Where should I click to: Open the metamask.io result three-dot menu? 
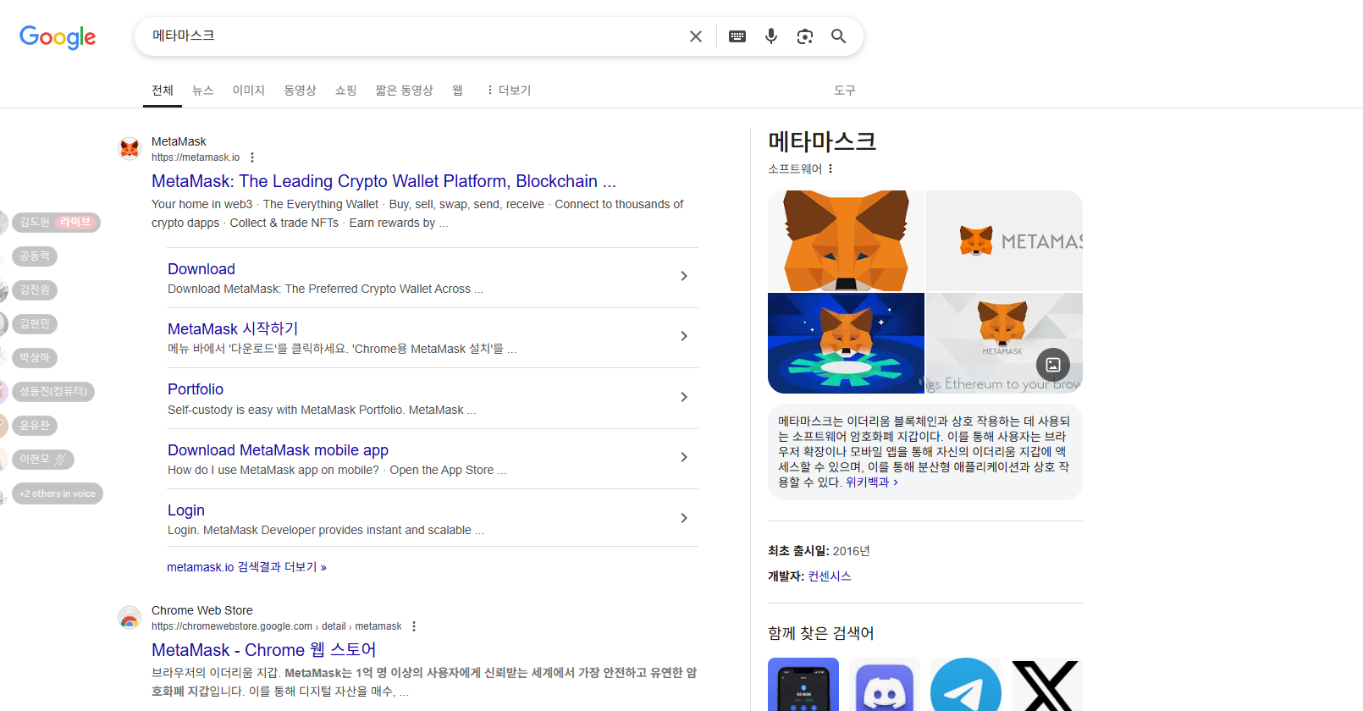252,157
